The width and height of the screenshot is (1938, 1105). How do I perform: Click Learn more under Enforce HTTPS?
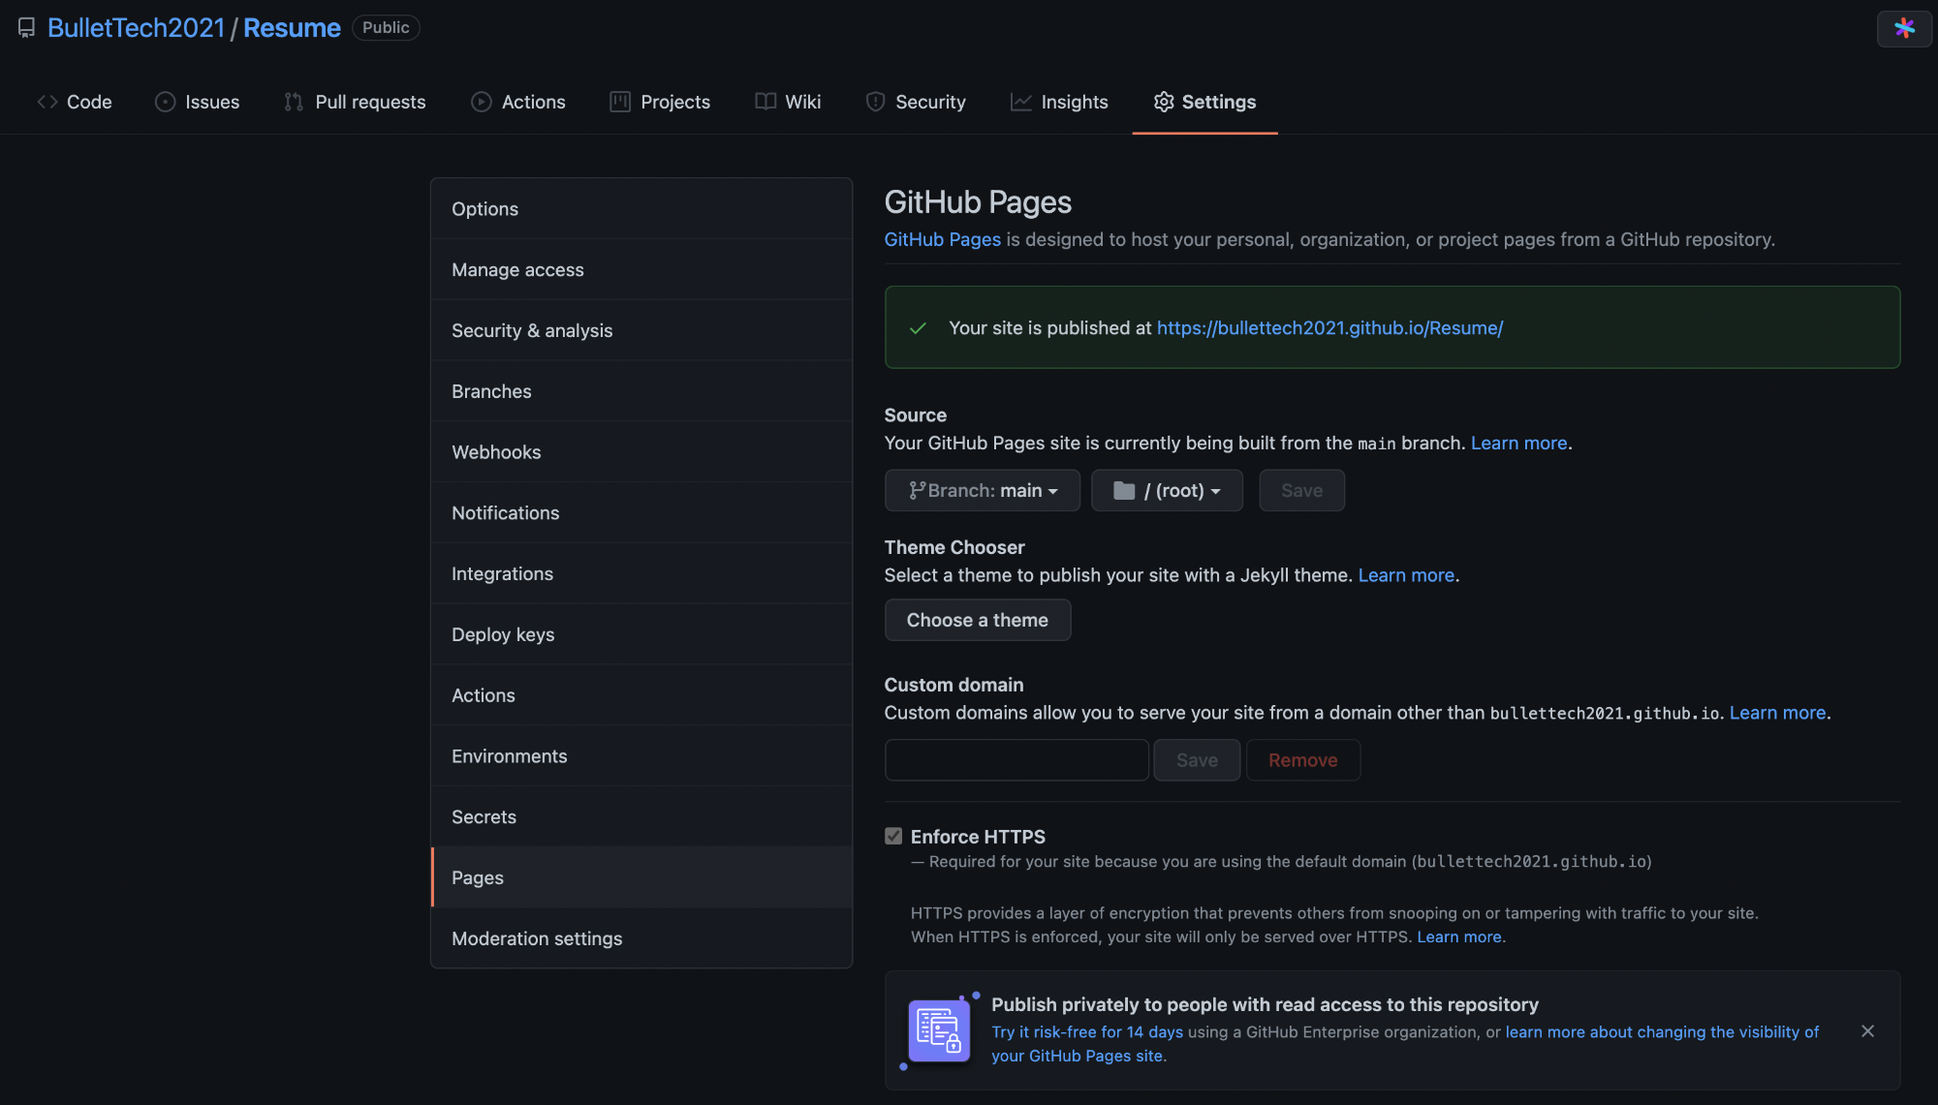pyautogui.click(x=1459, y=936)
